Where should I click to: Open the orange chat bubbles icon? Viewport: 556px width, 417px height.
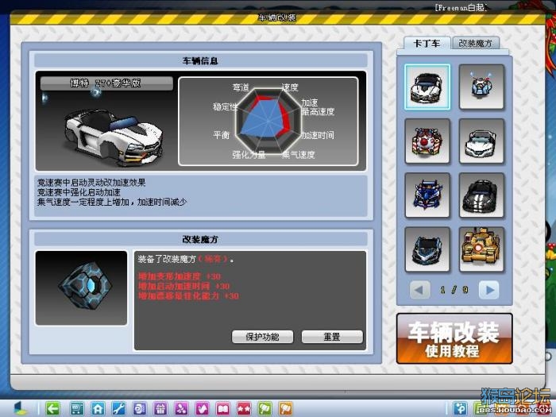point(286,408)
